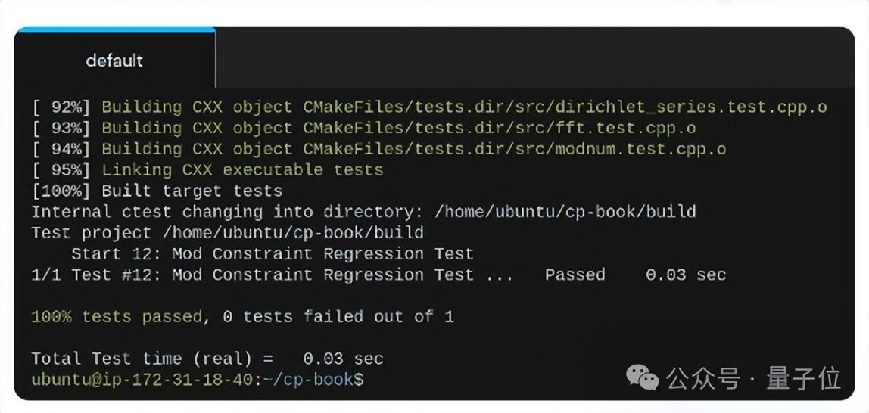Click the "ubuntu@ip-172-31-18-40" prompt hostname

point(142,379)
